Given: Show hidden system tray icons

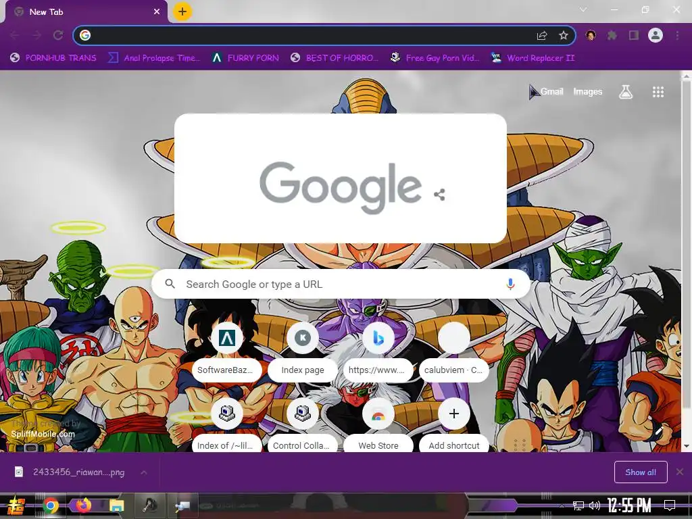Looking at the screenshot, I should pos(562,505).
